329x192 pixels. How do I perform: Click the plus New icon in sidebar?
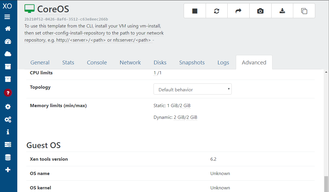point(8,169)
